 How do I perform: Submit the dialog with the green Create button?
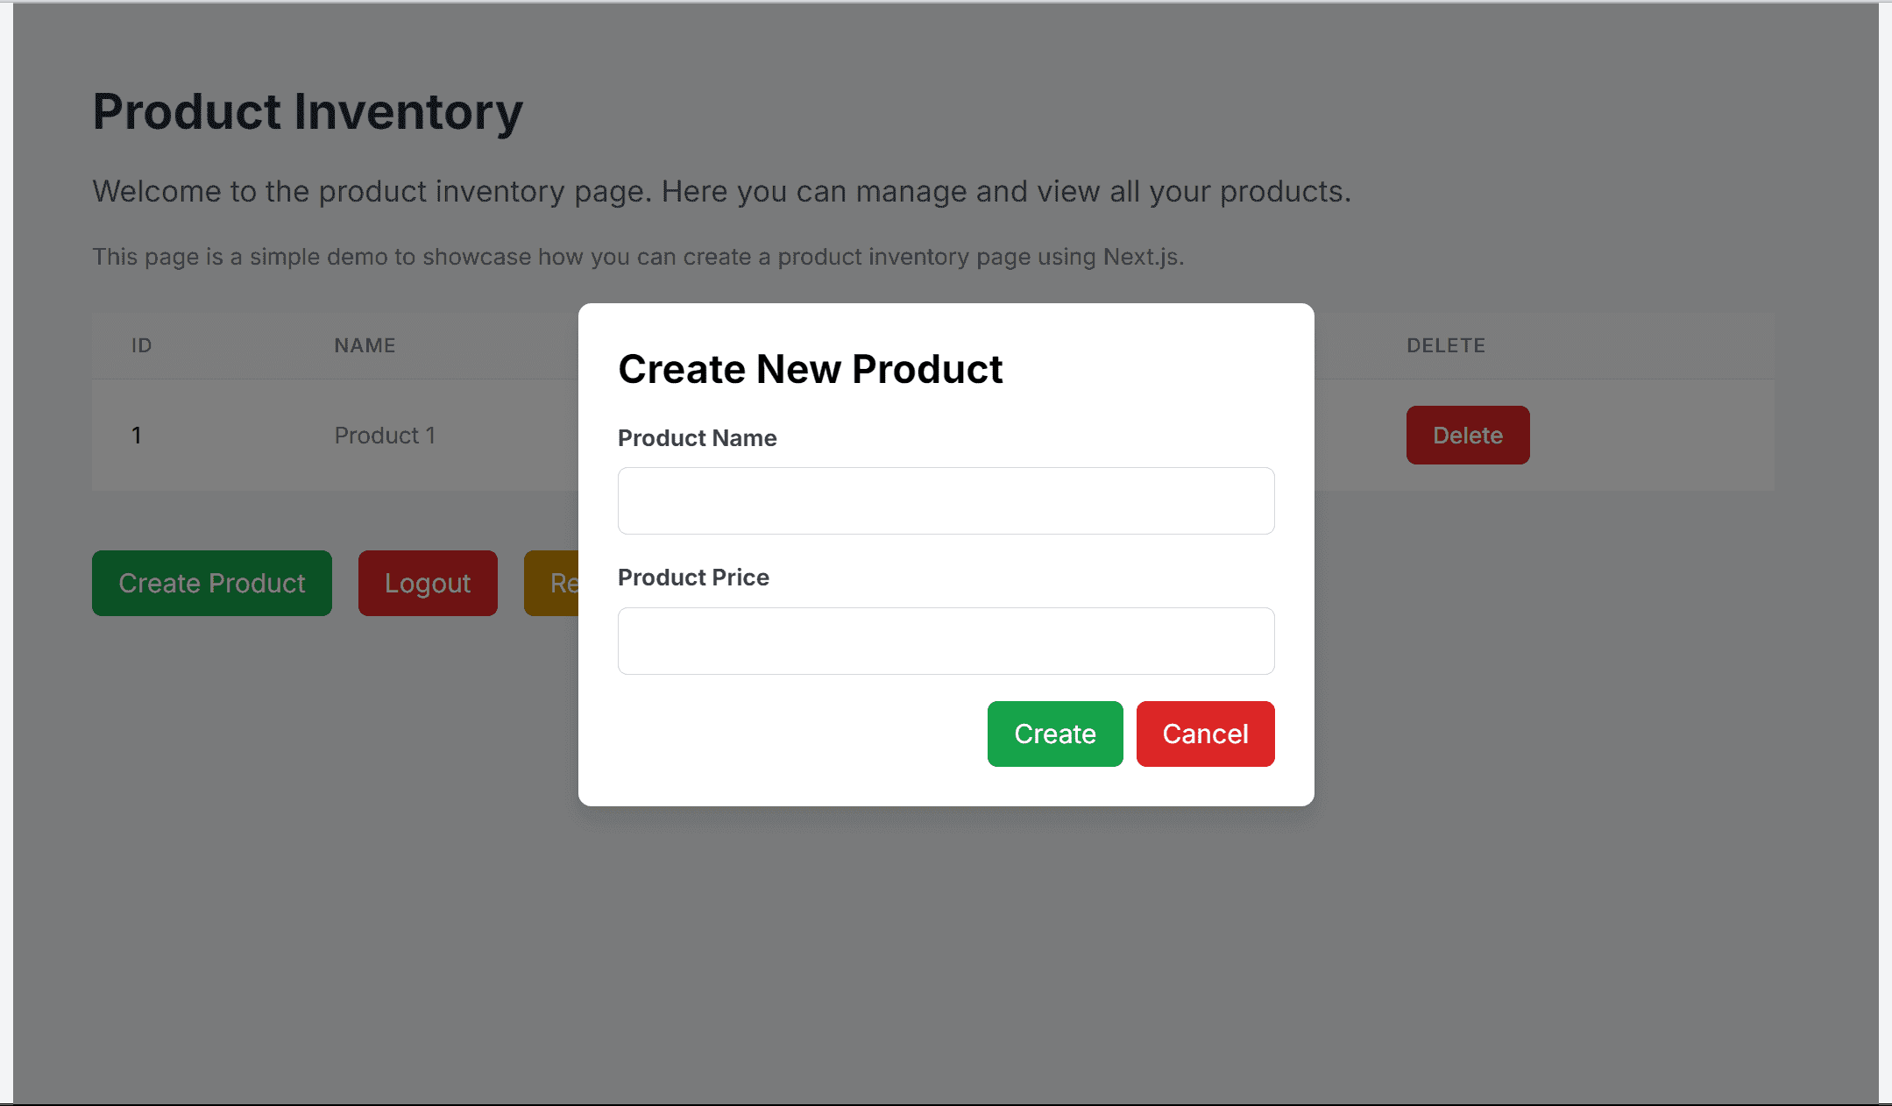click(x=1055, y=734)
